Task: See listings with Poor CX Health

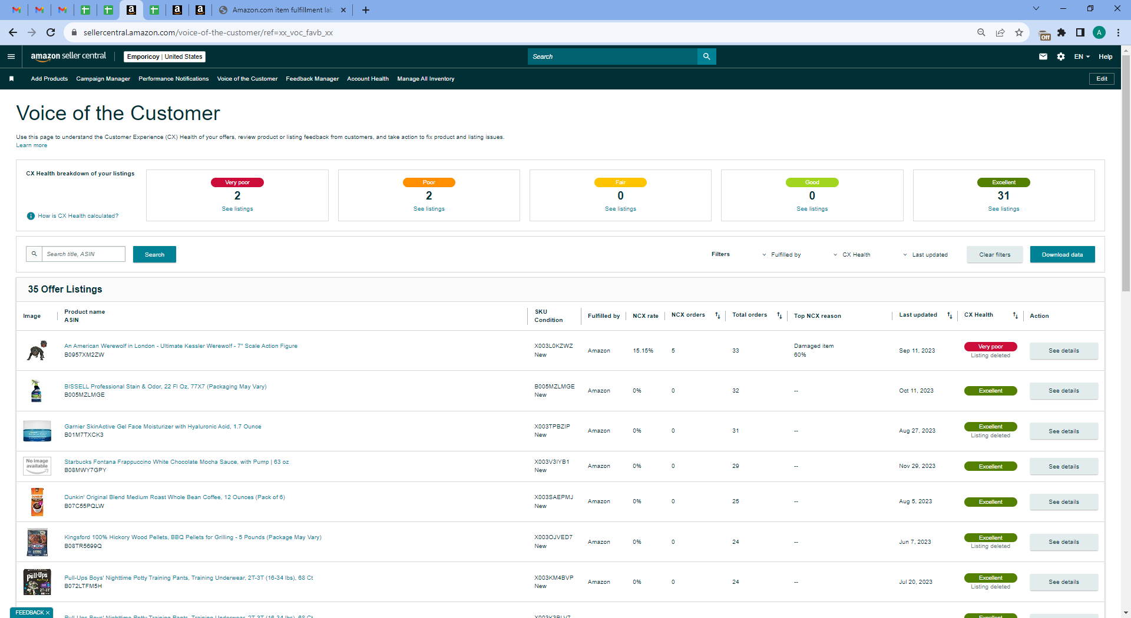Action: (429, 209)
